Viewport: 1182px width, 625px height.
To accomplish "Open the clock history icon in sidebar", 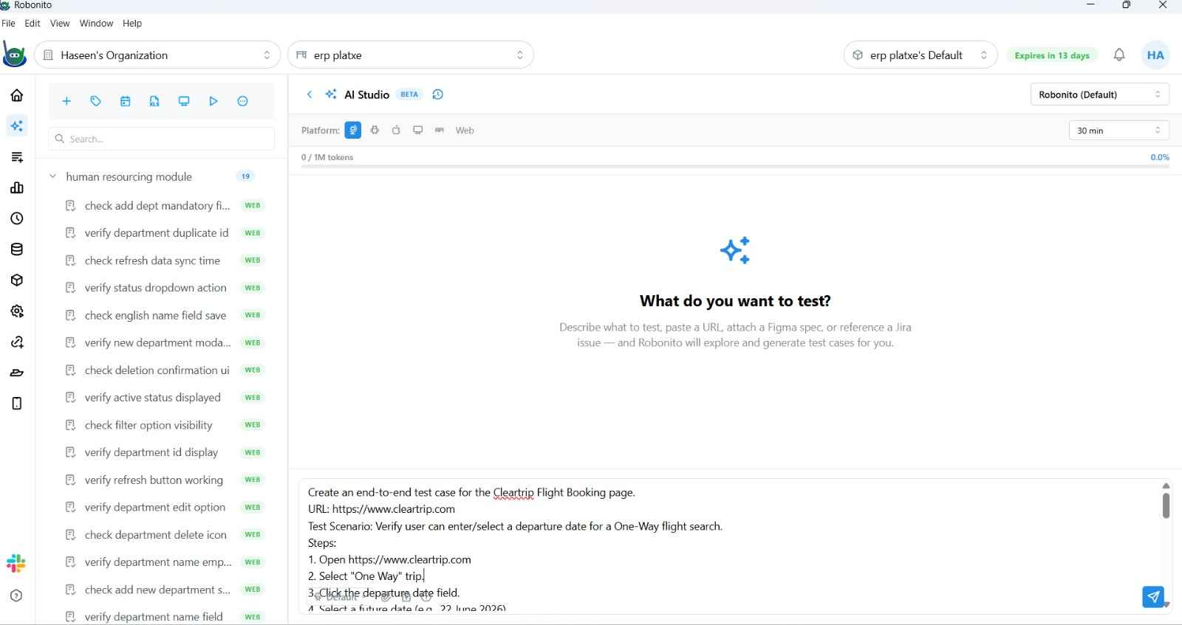I will click(17, 219).
